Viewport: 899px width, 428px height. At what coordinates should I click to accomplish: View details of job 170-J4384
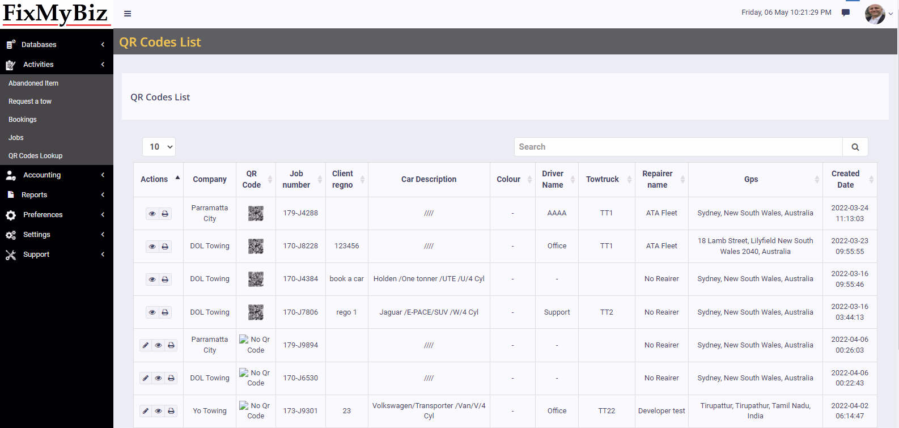point(152,279)
